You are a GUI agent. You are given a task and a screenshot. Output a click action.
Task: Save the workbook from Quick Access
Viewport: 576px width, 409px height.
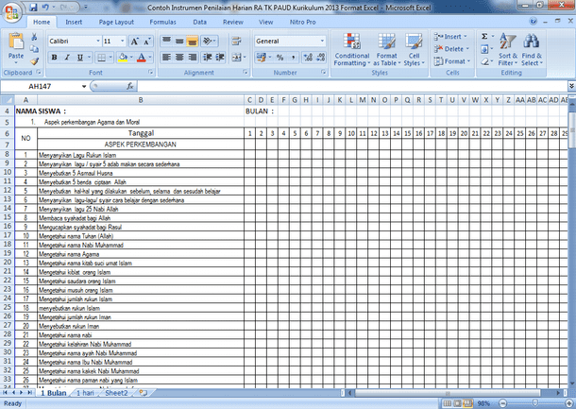[33, 7]
